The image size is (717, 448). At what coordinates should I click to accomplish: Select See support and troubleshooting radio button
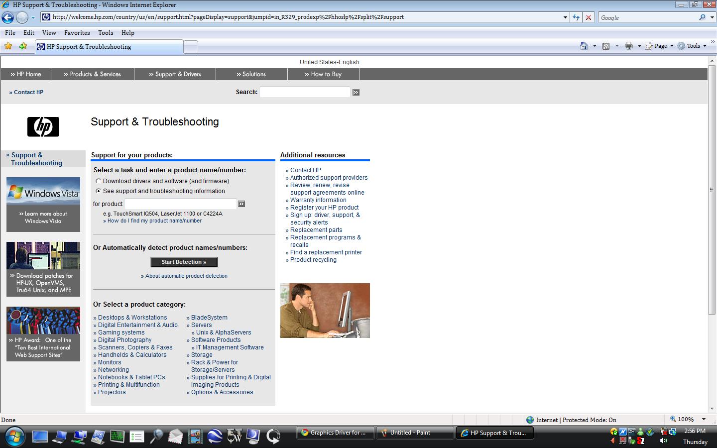[98, 191]
